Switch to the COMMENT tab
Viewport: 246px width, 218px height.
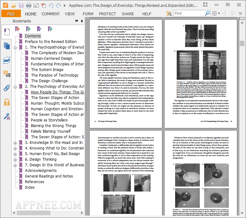coord(50,14)
